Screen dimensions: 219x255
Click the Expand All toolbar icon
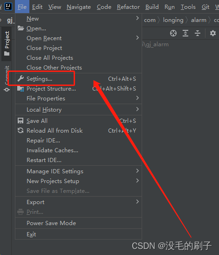click(185, 33)
